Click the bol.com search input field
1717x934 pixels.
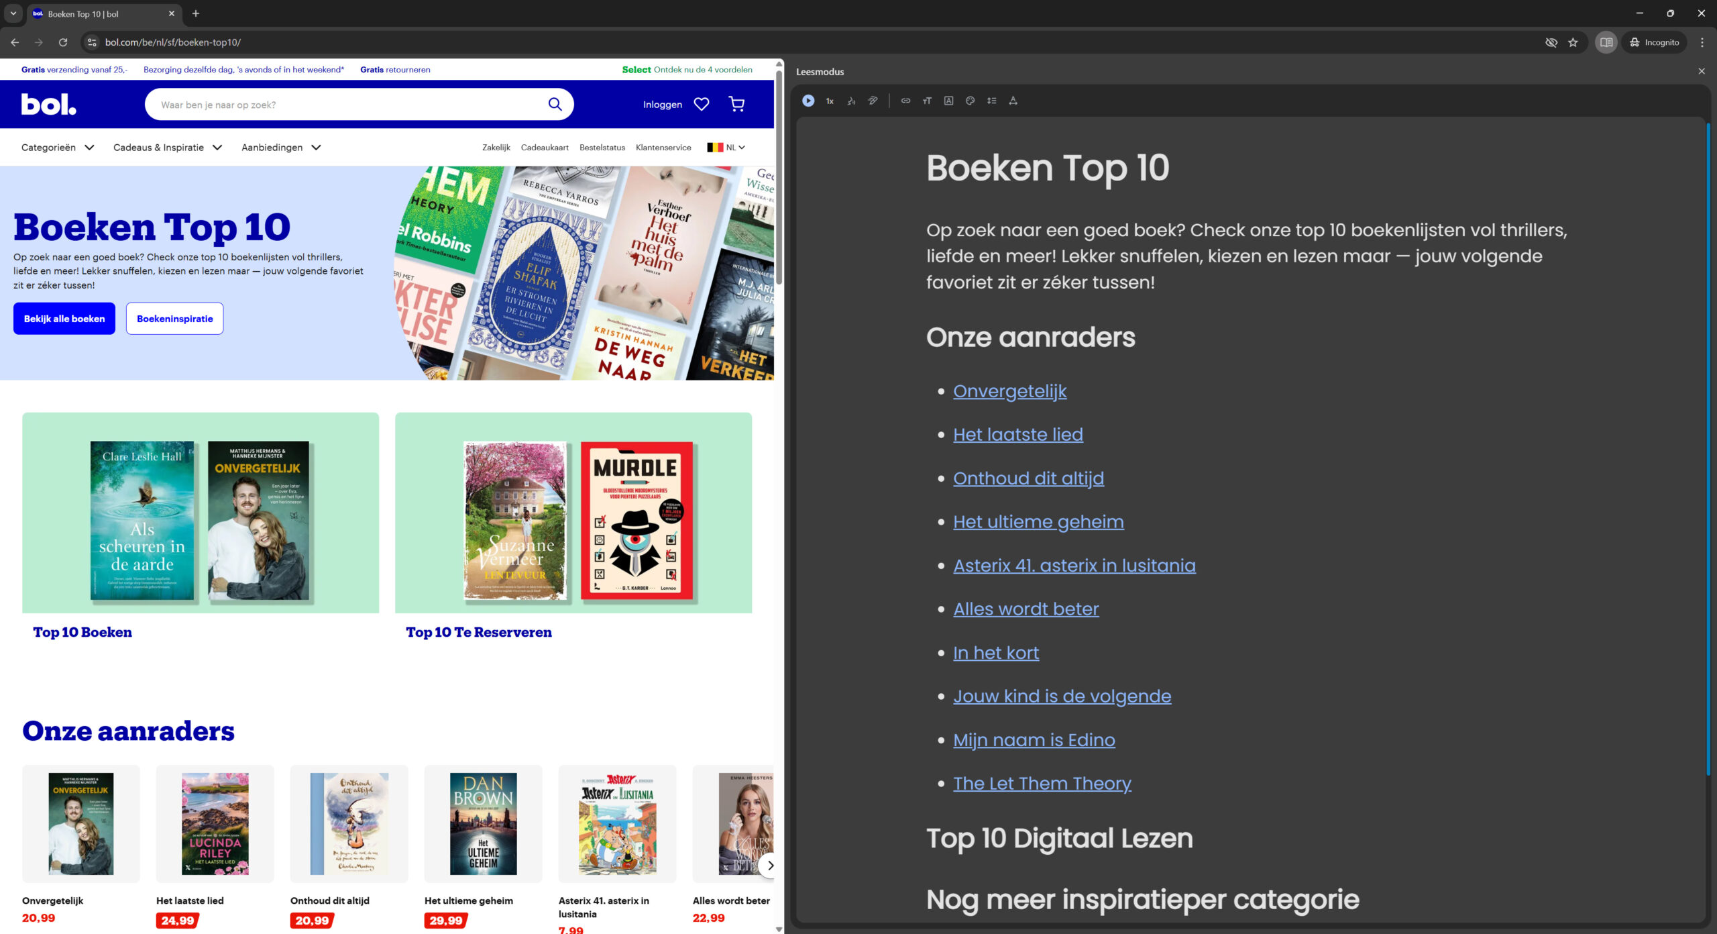pyautogui.click(x=349, y=105)
